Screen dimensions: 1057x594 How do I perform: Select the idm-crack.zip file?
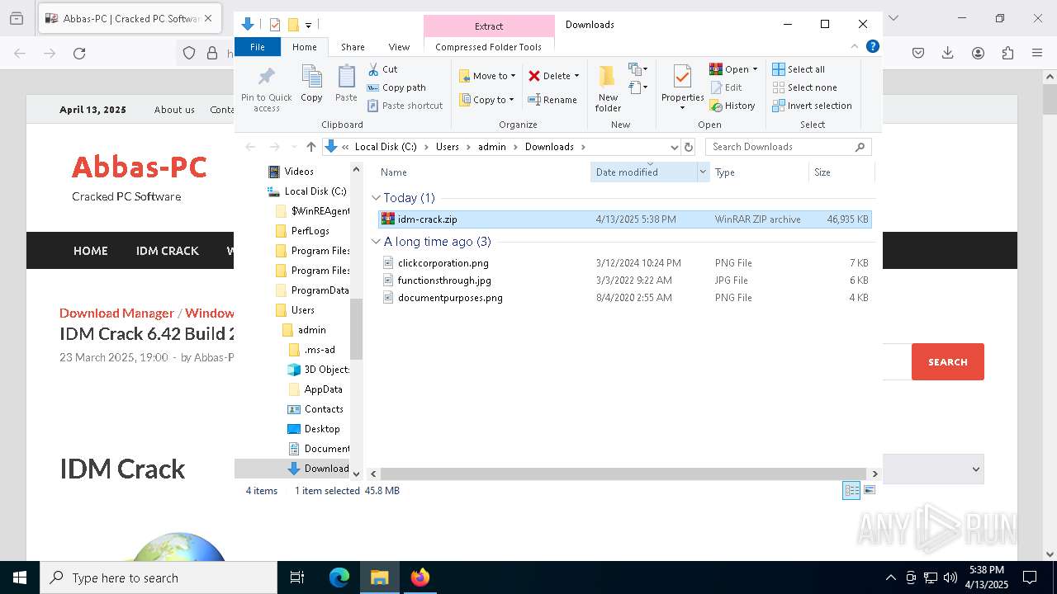[624, 219]
